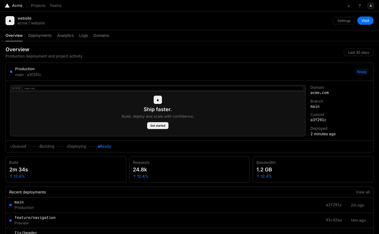This screenshot has height=234, width=379.
Task: Select the blue Ready pipeline step
Action: tap(105, 146)
